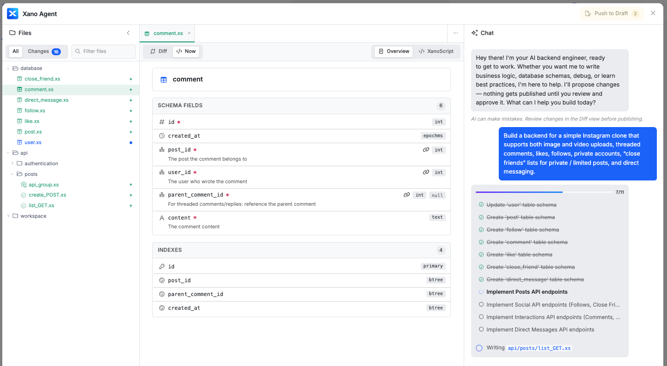This screenshot has height=366, width=667.
Task: Click the link icon on post_id field
Action: click(x=426, y=150)
